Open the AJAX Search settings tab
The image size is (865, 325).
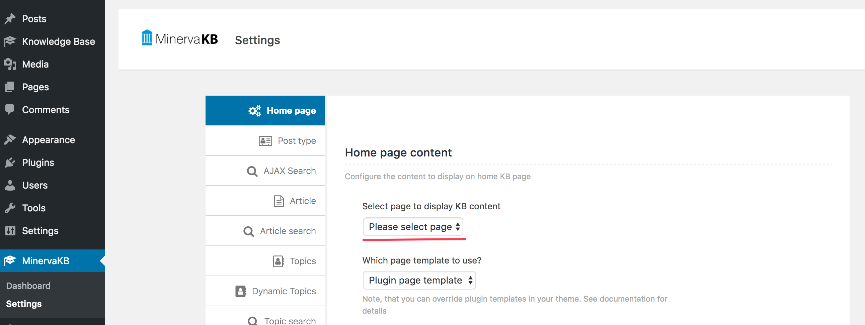coord(282,171)
